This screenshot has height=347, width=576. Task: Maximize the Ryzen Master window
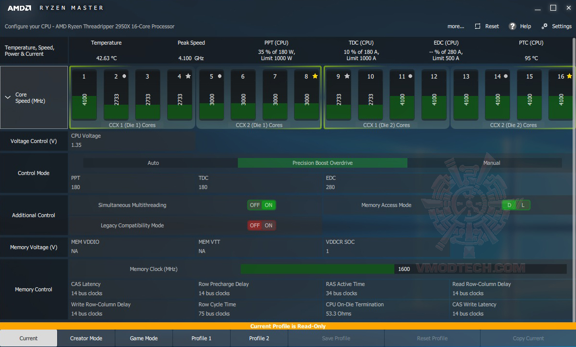(x=553, y=8)
